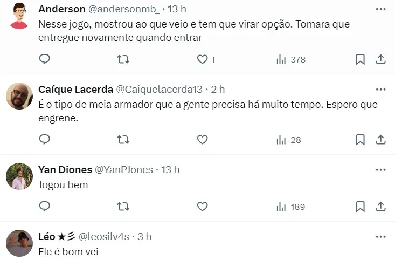View analytics showing 378 views
Screen dimensions: 395x260
click(290, 59)
